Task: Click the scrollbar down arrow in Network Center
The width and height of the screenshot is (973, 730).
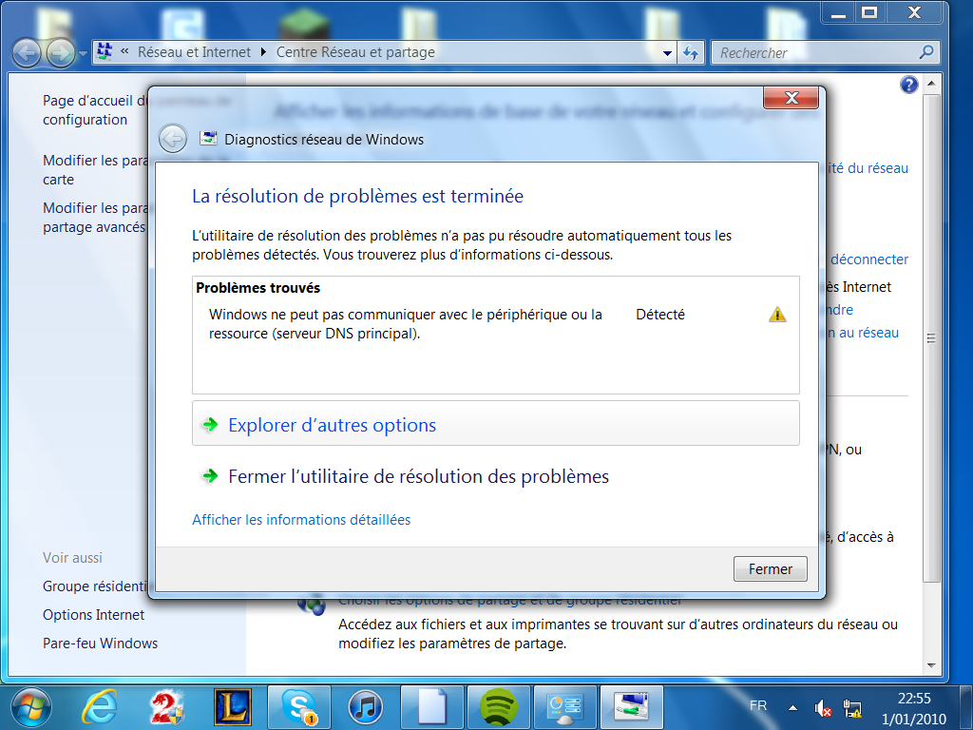Action: [931, 664]
